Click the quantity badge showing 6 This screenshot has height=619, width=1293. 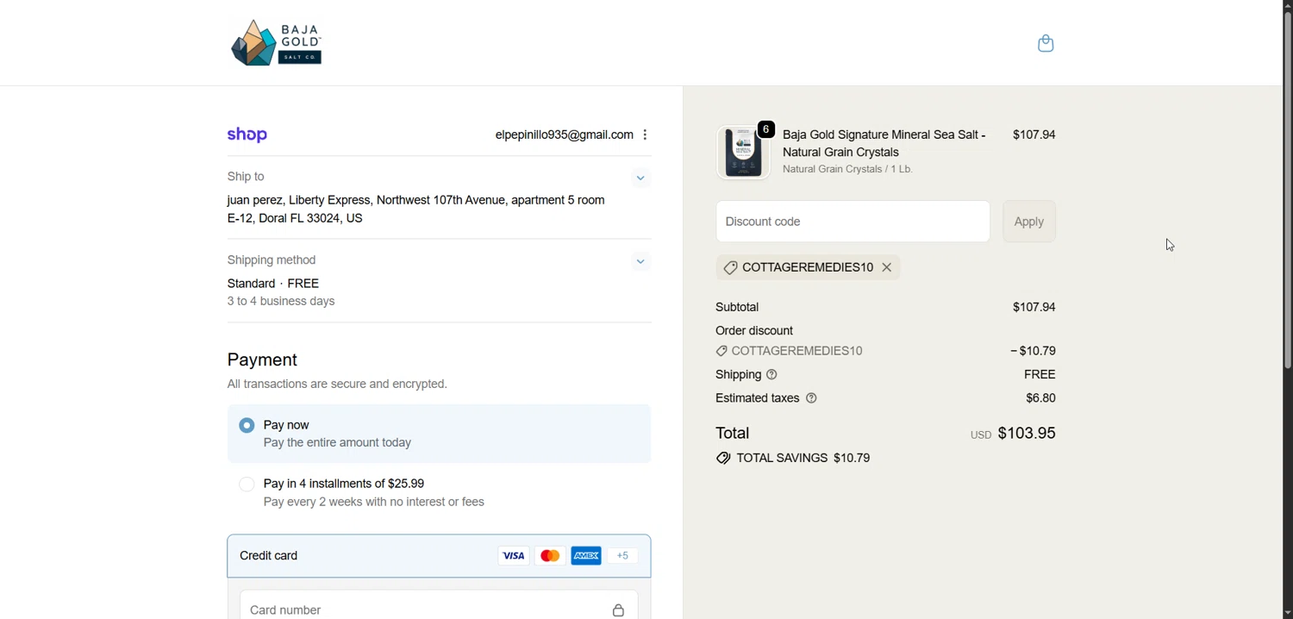(766, 129)
